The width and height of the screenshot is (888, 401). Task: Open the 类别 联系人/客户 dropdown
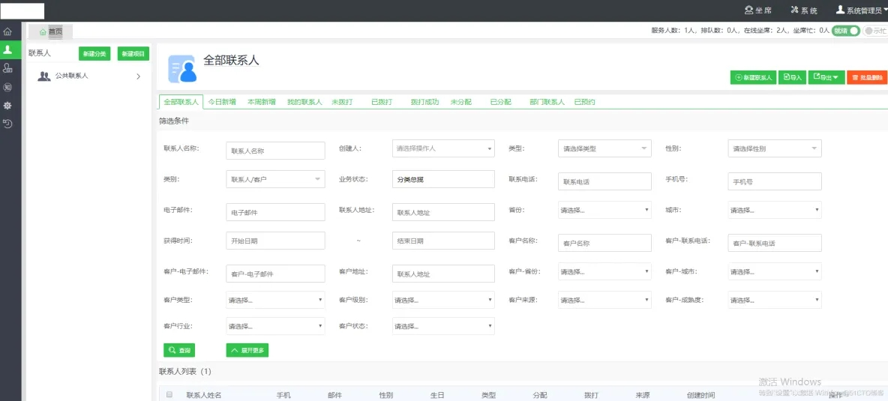[x=275, y=179]
